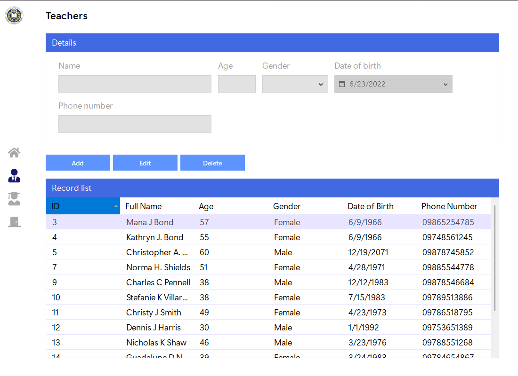Screen dimensions: 518x376
Task: Open the Date of birth picker dropdown
Action: (x=445, y=85)
